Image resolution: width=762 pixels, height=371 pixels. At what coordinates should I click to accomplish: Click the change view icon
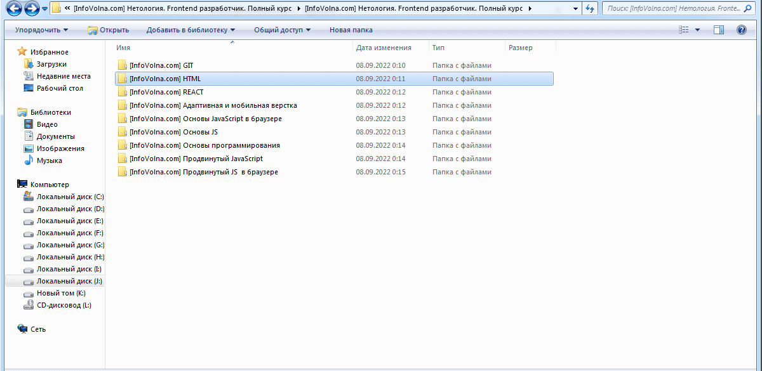(684, 30)
